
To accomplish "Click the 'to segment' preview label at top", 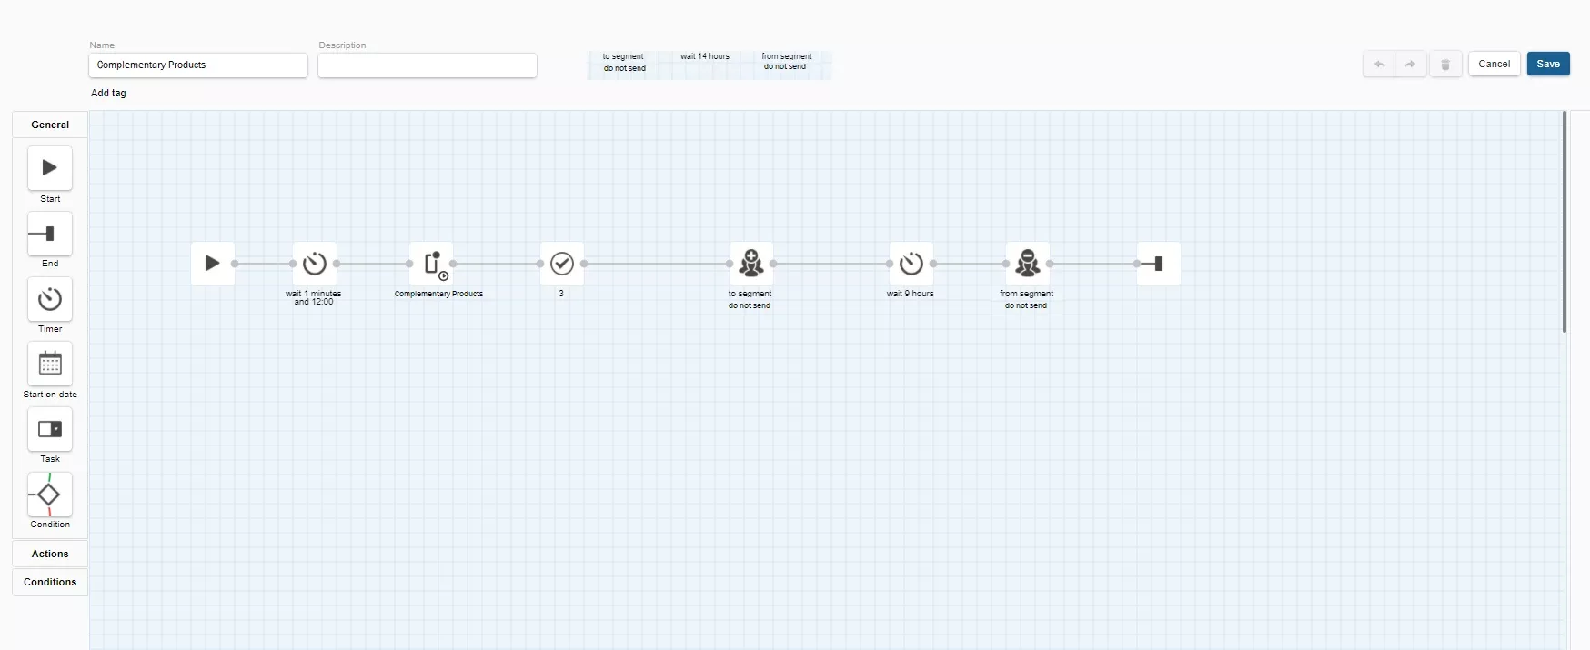I will click(x=623, y=56).
